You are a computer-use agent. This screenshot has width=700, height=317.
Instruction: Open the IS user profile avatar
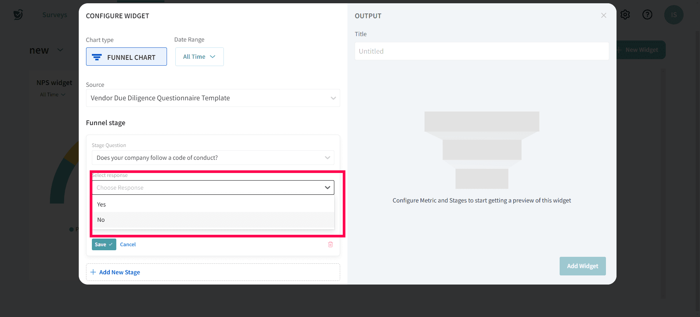(673, 15)
